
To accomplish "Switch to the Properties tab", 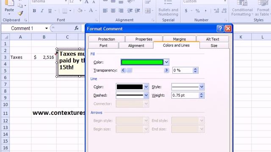I will [x=144, y=39].
